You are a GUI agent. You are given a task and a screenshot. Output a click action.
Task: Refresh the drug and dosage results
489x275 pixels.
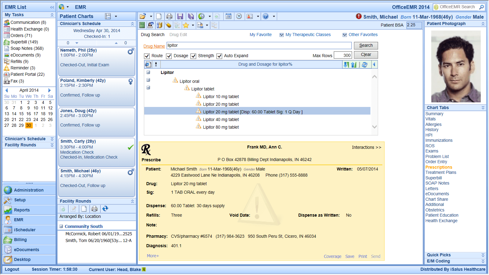tap(365, 64)
